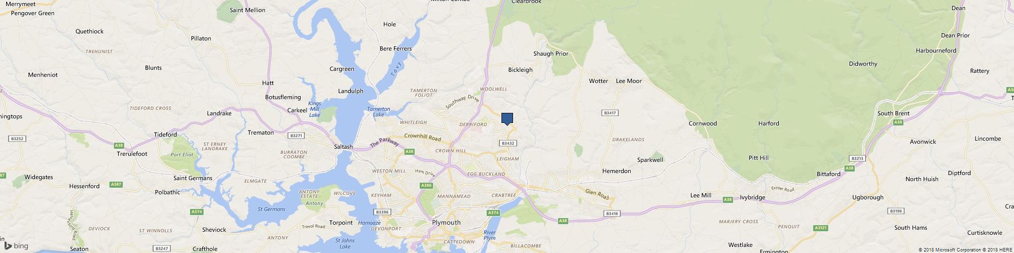Image resolution: width=1014 pixels, height=253 pixels.
Task: Select the Ivybridge town label
Action: pyautogui.click(x=752, y=197)
